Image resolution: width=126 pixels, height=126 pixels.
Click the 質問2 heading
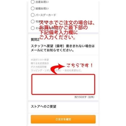point(35,40)
